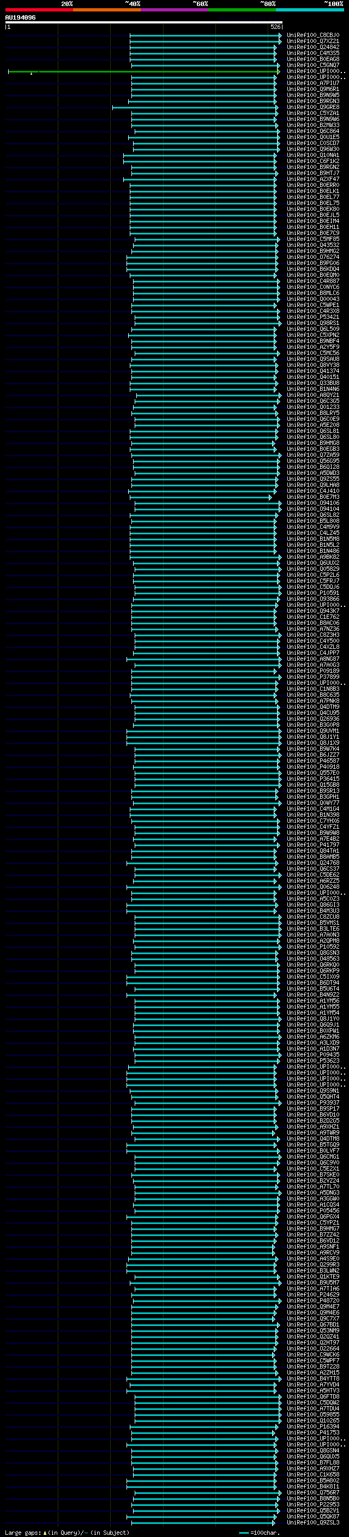Viewport: 349px width, 1537px height.
Task: Select hit label UniRef100_P37899
Action: point(312,677)
